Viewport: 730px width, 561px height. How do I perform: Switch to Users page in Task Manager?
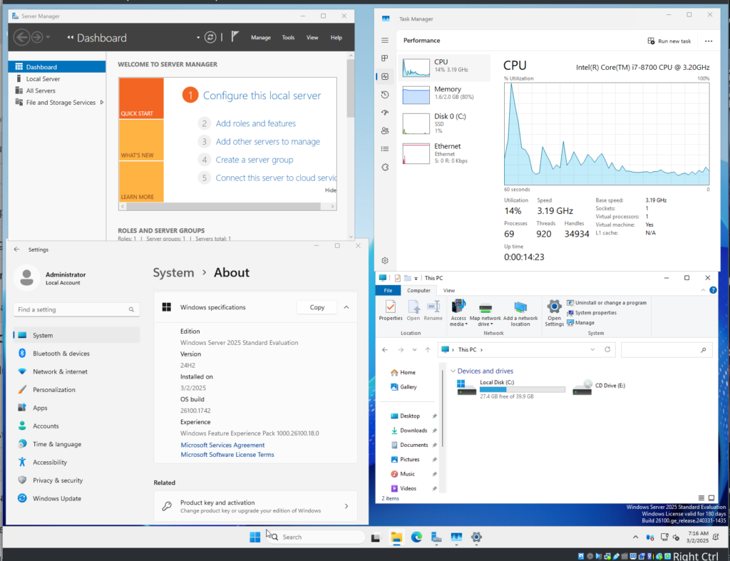tap(385, 130)
